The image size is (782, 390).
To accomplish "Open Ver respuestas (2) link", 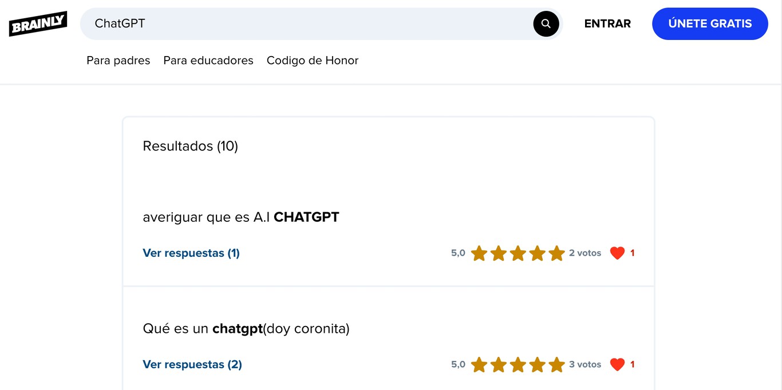I will (x=192, y=364).
